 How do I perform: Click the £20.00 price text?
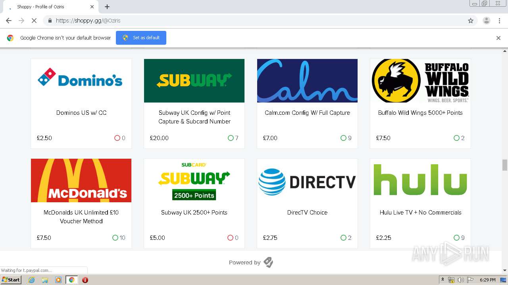159,138
